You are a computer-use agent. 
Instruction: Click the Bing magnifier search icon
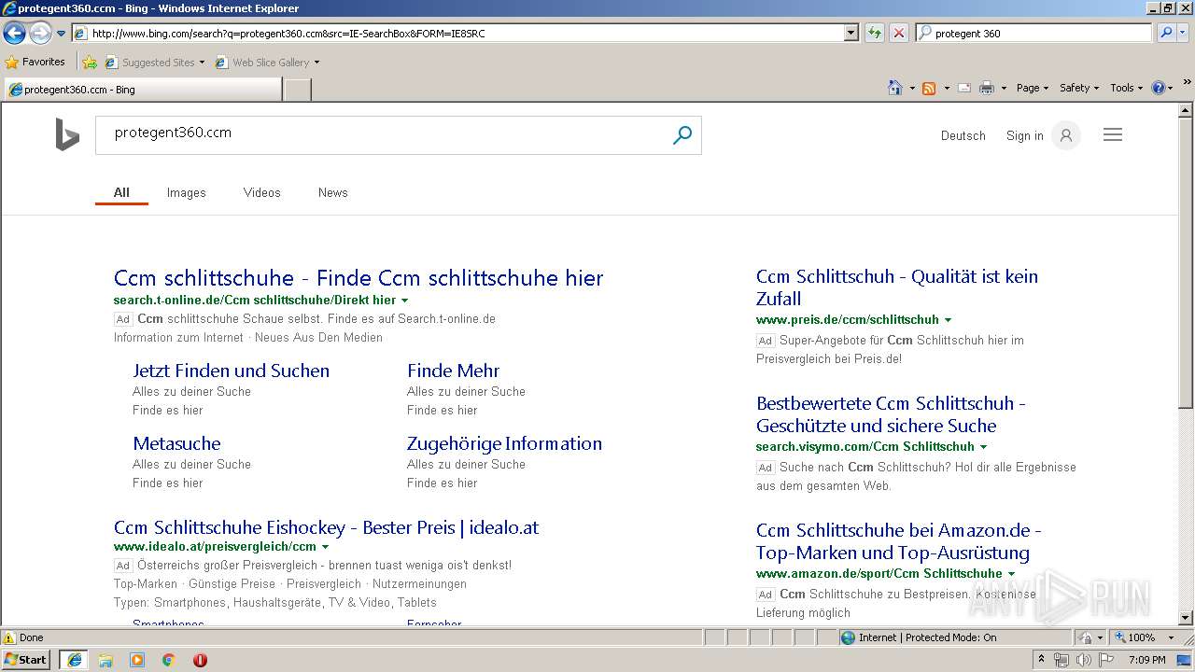click(x=682, y=135)
